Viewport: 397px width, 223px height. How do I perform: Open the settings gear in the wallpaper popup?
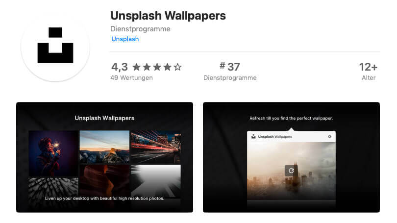point(329,136)
